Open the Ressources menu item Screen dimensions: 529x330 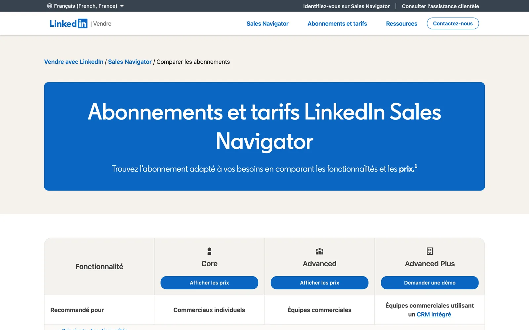[402, 24]
